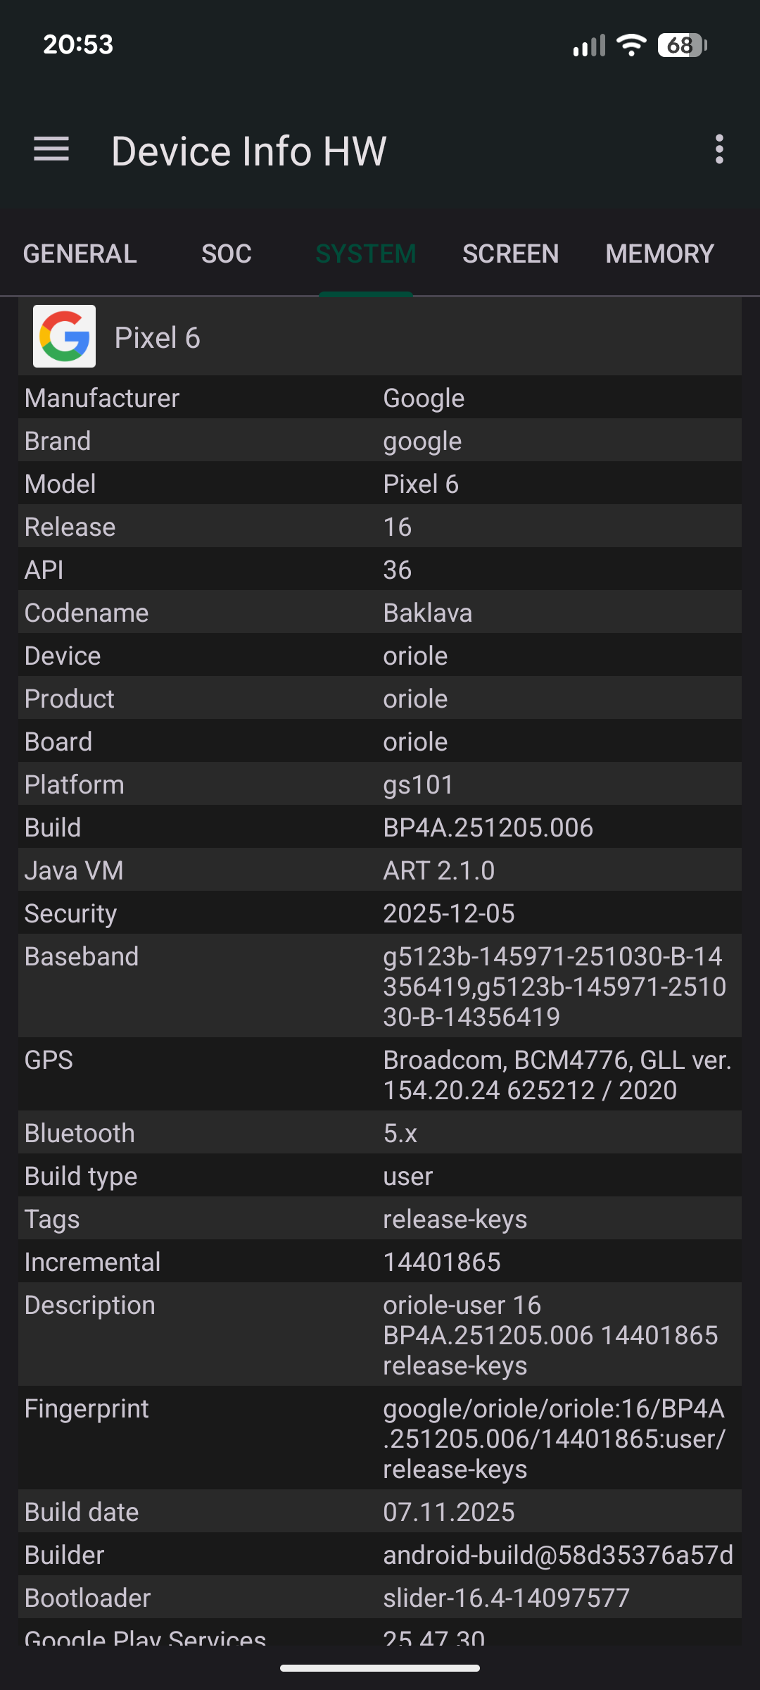Select the Codename Baklava row
The image size is (760, 1690).
click(x=380, y=613)
